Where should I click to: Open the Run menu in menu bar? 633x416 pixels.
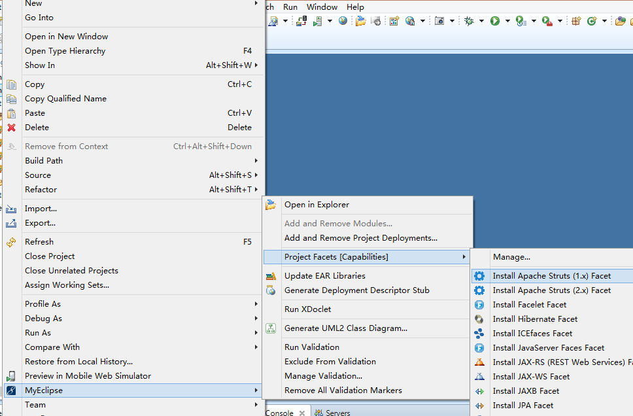click(x=290, y=7)
